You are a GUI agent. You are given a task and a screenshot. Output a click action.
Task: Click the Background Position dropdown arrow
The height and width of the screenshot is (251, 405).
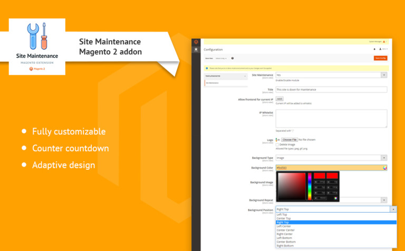(393, 209)
